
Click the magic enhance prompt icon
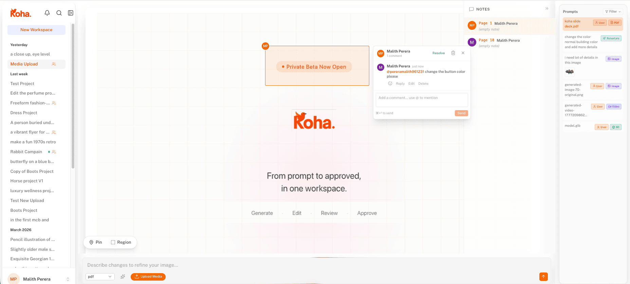pos(123,277)
